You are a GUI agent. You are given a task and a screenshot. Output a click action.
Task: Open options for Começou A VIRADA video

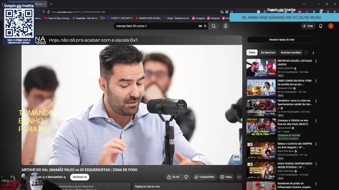(x=316, y=121)
